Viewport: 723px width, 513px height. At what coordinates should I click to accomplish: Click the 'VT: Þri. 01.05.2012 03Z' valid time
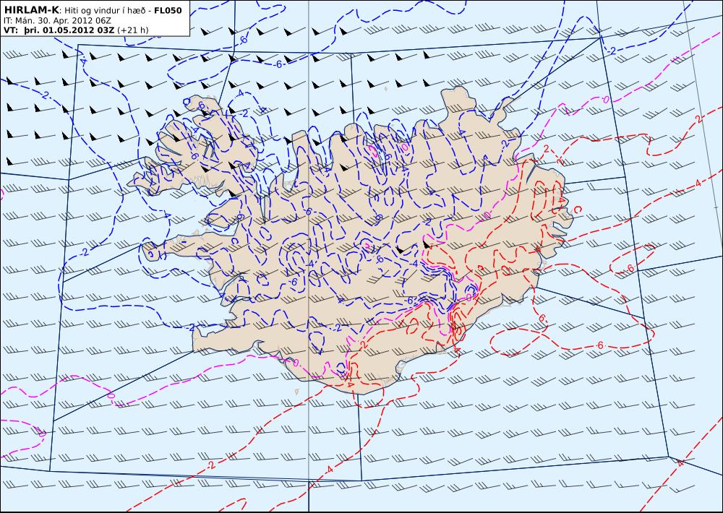point(59,30)
